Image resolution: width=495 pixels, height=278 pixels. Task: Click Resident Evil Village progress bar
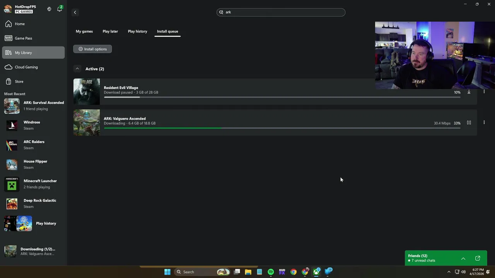(282, 97)
